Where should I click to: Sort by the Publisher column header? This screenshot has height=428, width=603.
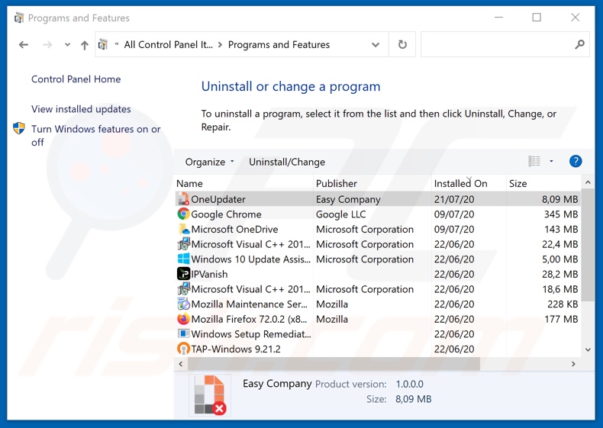(x=372, y=183)
